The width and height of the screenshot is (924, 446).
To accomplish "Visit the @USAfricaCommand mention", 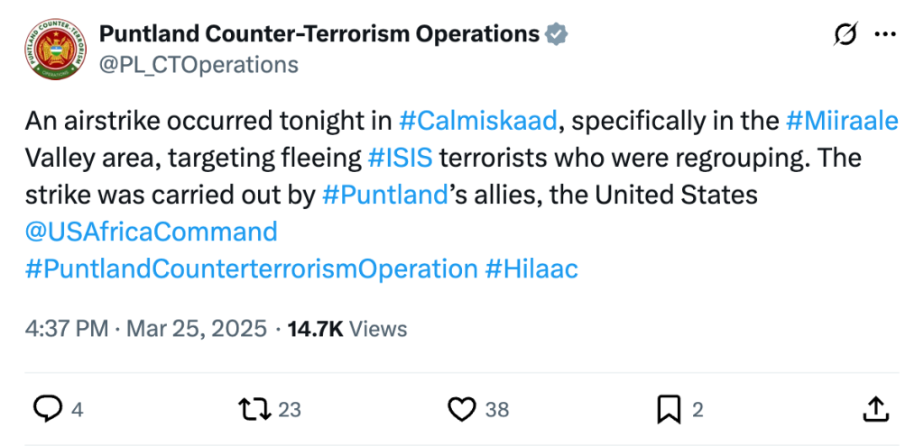I will pyautogui.click(x=151, y=232).
